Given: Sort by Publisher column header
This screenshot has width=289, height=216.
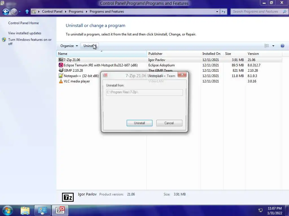Looking at the screenshot, I should (174, 54).
